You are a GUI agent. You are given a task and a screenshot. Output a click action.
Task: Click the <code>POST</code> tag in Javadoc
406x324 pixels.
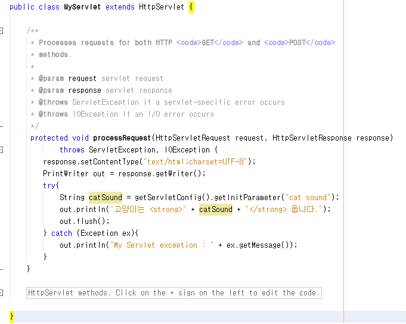(x=299, y=43)
